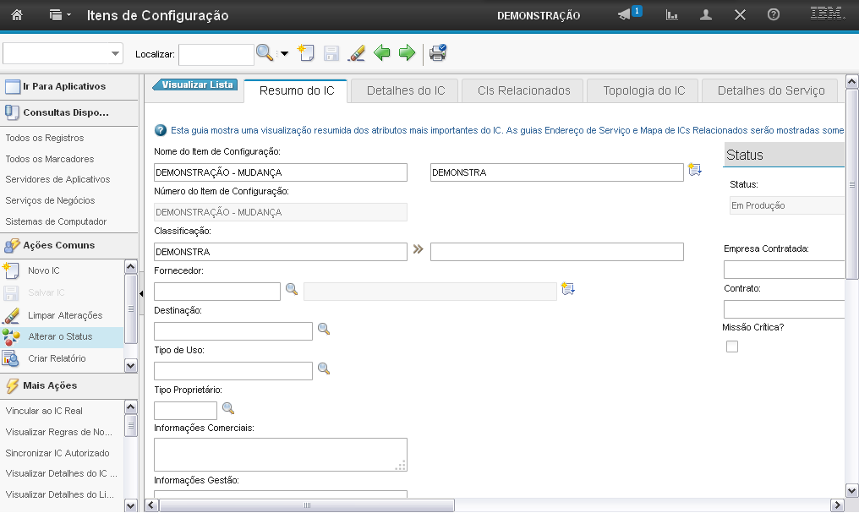Screen dimensions: 859x513
Task: Expand the Localizar search options arrow
Action: click(x=284, y=54)
